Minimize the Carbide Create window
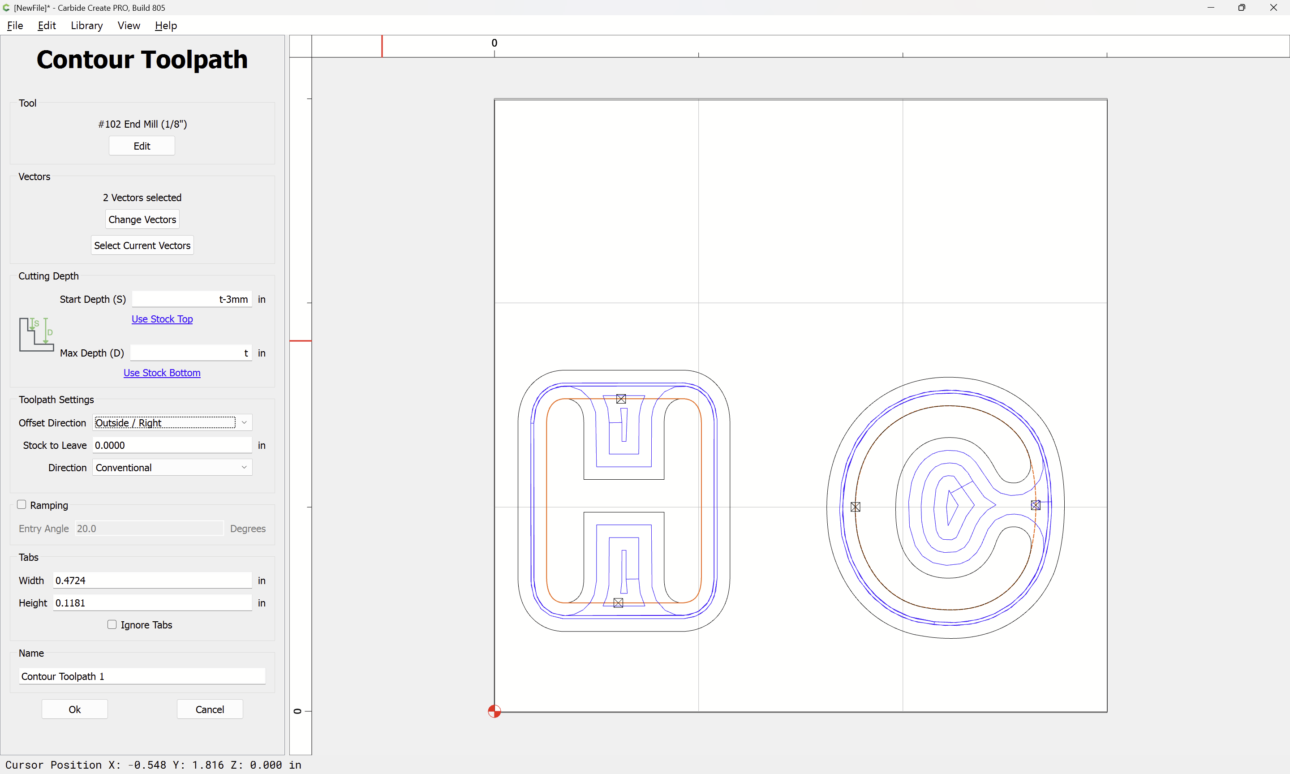This screenshot has width=1290, height=774. coord(1211,7)
